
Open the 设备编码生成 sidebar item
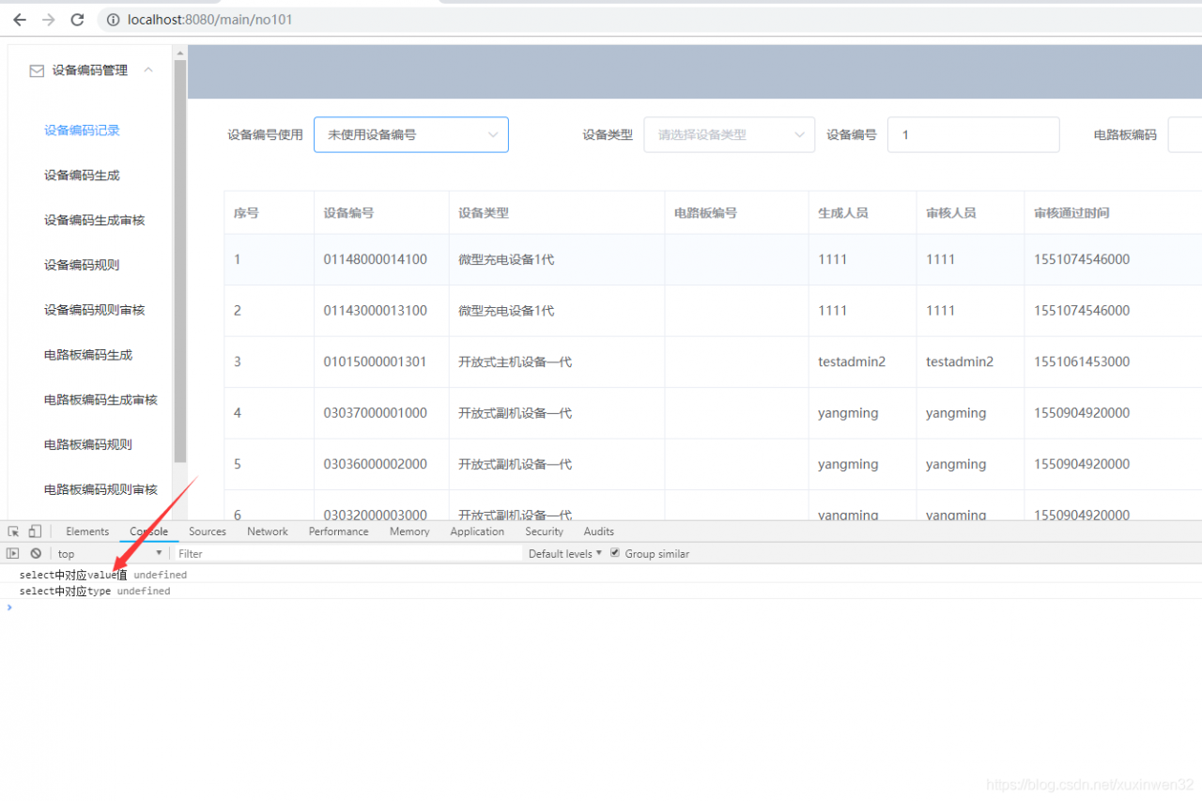coord(83,176)
